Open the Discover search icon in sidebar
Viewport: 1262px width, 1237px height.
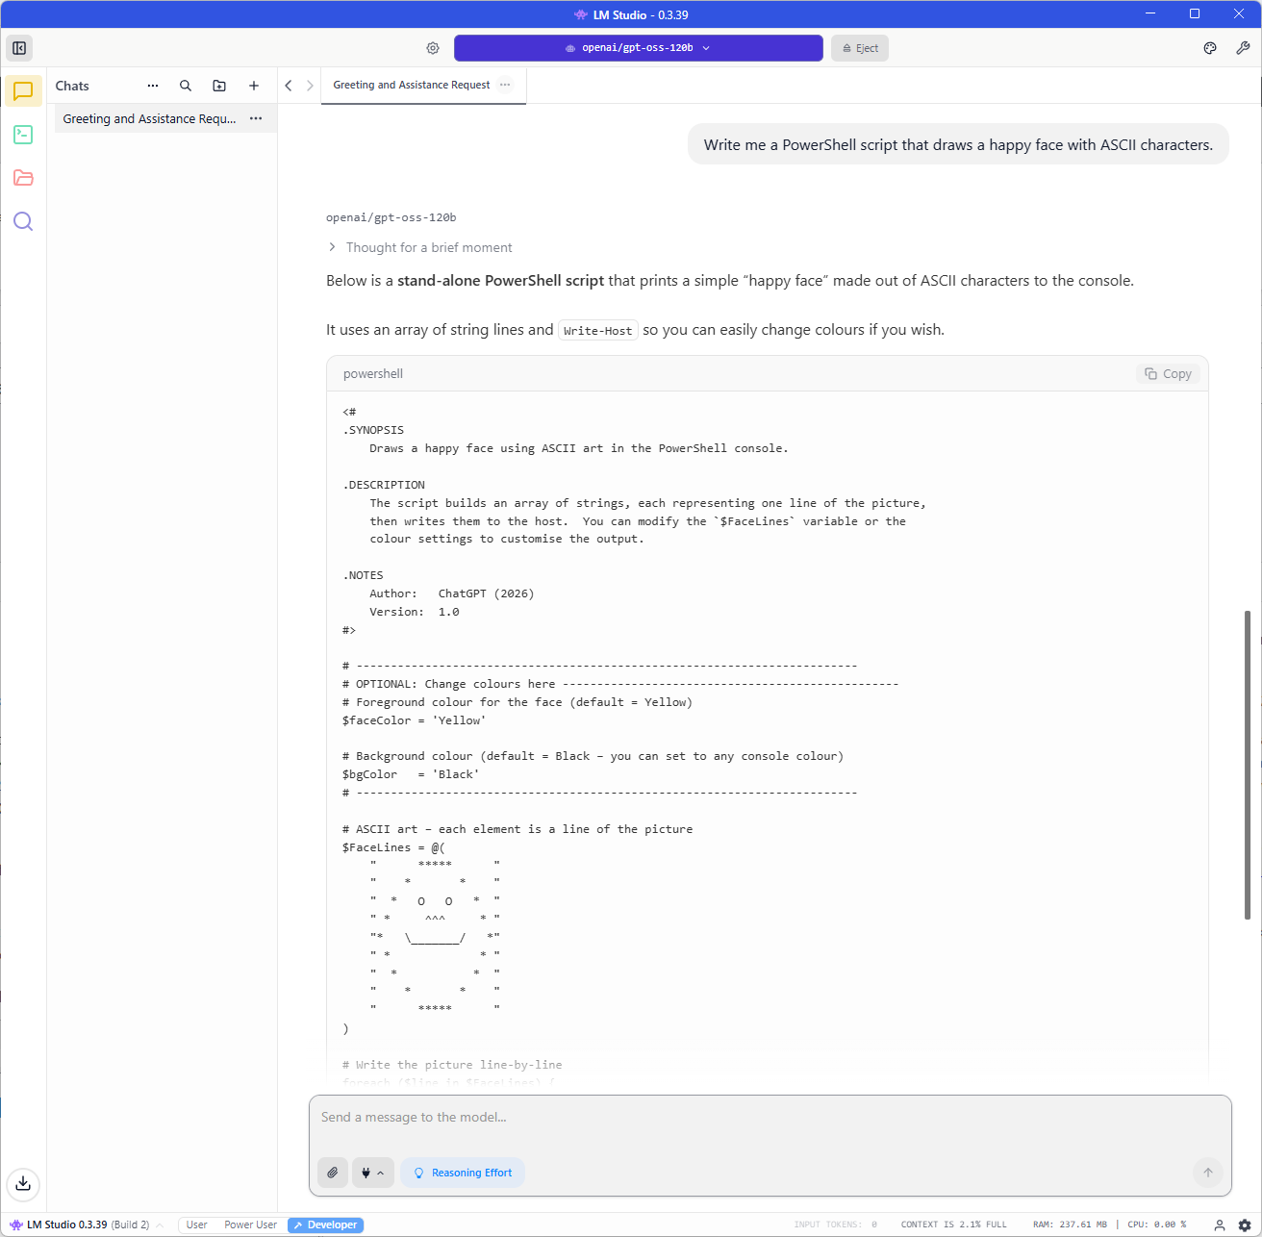click(x=23, y=222)
